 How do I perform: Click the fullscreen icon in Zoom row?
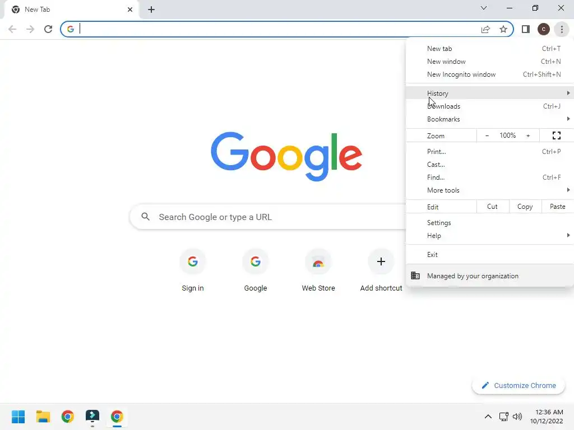[557, 135]
